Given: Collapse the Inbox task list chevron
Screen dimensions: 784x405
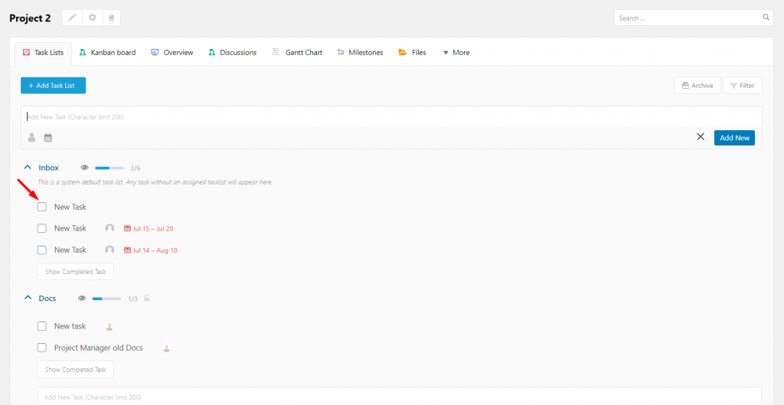Looking at the screenshot, I should pos(28,168).
